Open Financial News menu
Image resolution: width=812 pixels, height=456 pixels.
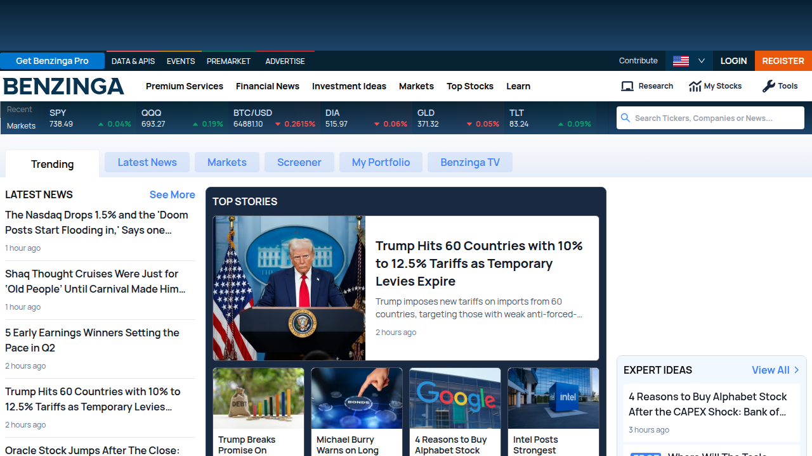pos(268,86)
